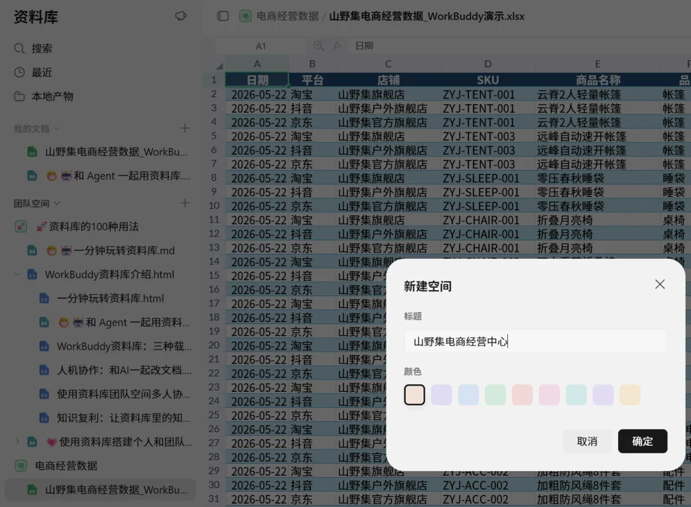Collapse the WorkBuddy资料库介绍.html tree node
691x507 pixels.
pyautogui.click(x=17, y=274)
